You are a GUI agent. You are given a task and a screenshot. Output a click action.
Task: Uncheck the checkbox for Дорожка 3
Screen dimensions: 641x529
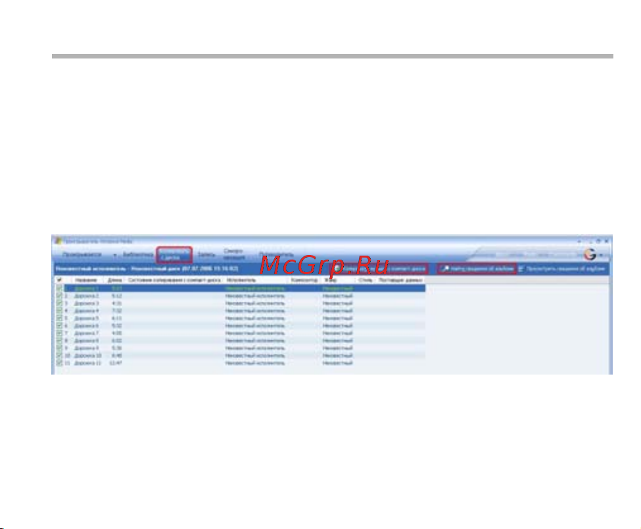[x=59, y=303]
